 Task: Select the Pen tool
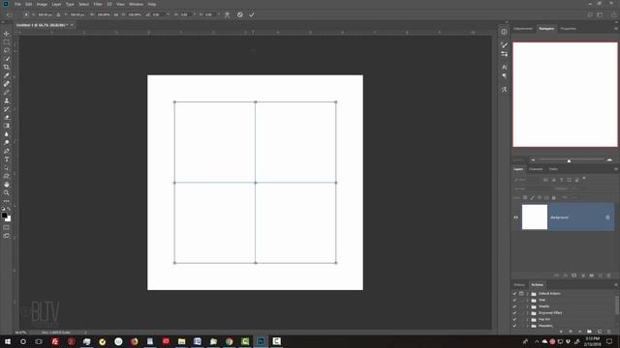coord(7,151)
